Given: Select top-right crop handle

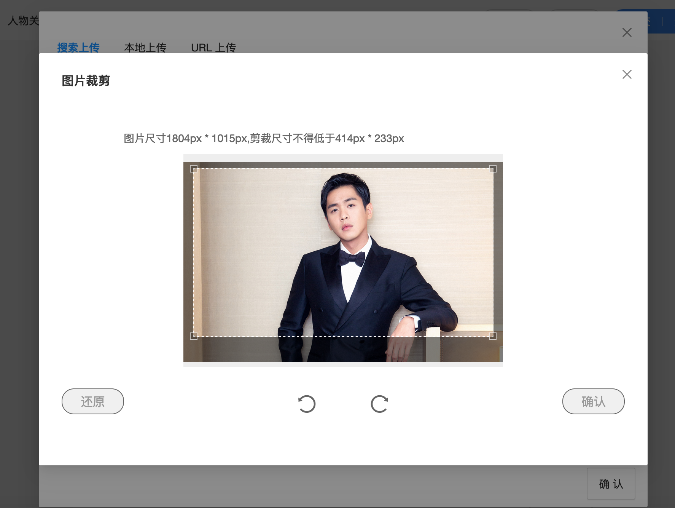Looking at the screenshot, I should point(493,169).
